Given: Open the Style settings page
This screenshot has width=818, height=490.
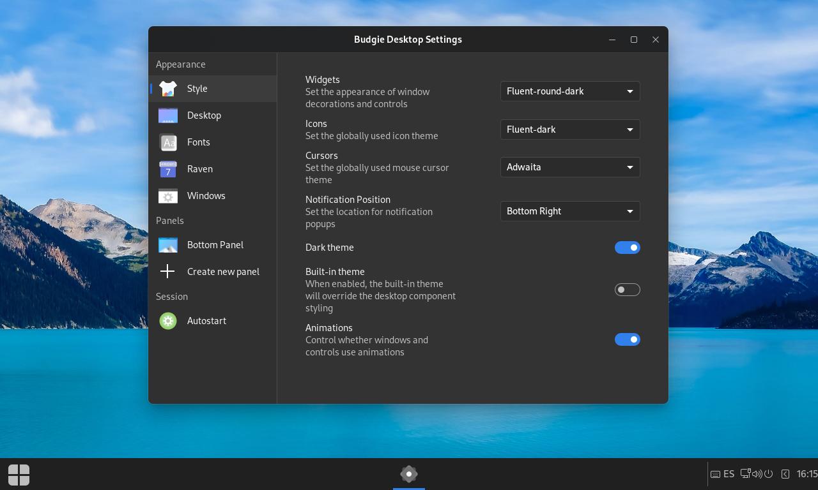Looking at the screenshot, I should [213, 89].
